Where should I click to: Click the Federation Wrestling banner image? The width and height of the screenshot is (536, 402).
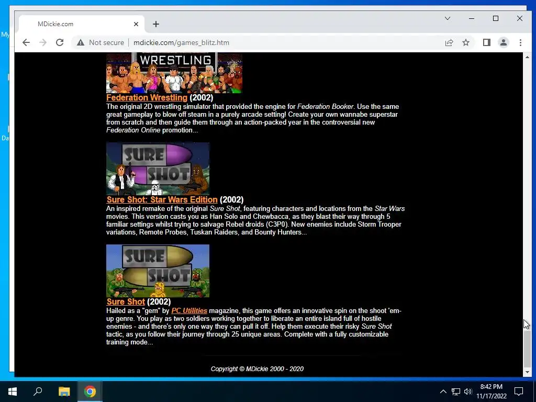174,72
